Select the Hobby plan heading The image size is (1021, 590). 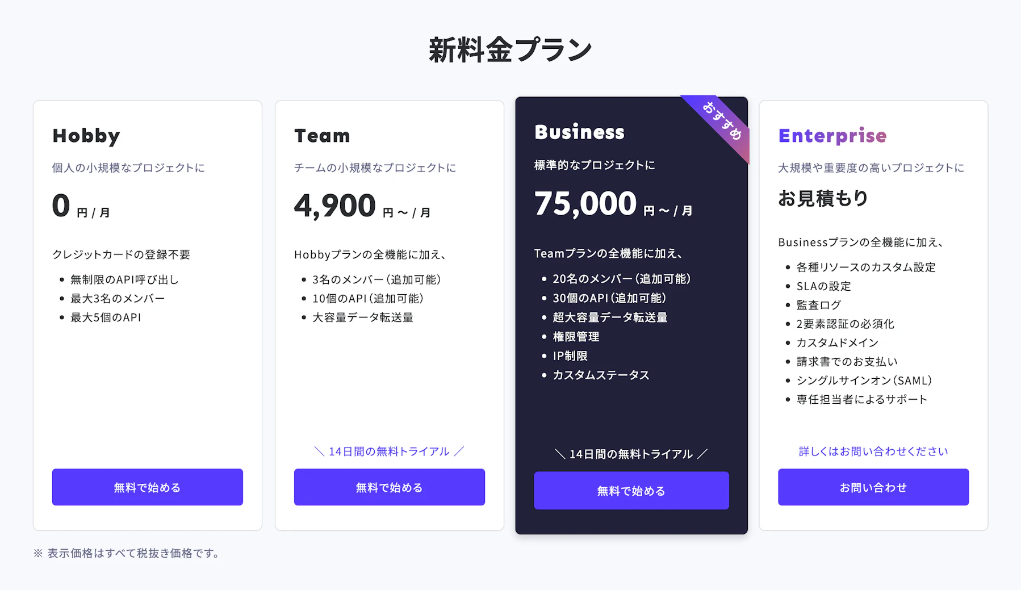pyautogui.click(x=86, y=136)
